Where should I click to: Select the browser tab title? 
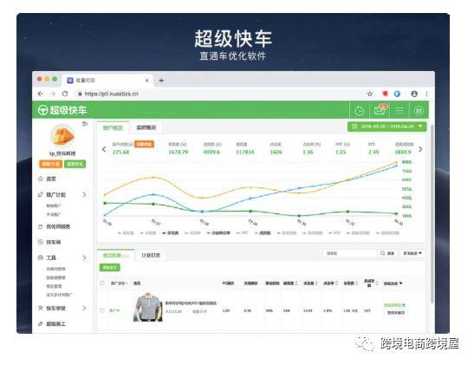click(x=86, y=81)
